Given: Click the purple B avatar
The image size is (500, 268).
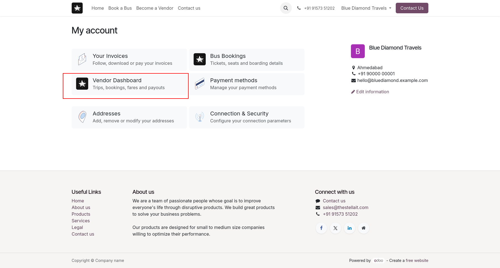Looking at the screenshot, I should coord(358,51).
